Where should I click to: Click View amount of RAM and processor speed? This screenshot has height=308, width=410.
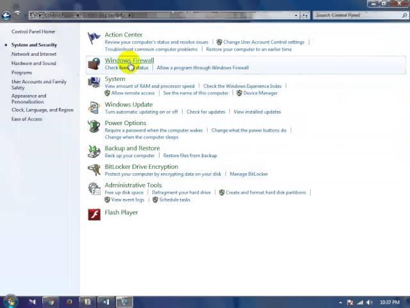click(x=149, y=86)
